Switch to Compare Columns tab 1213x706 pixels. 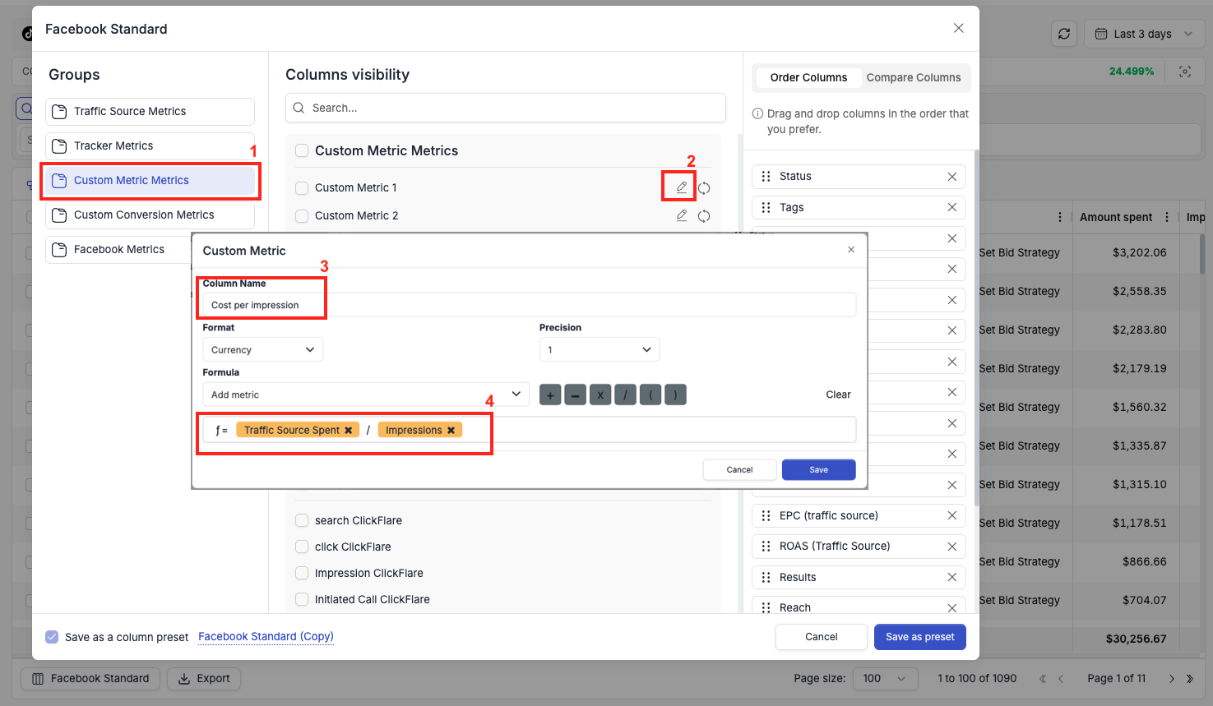(914, 77)
